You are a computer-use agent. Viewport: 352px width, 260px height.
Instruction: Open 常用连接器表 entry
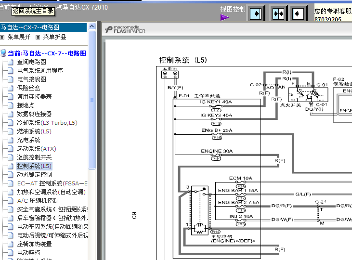tap(34, 97)
